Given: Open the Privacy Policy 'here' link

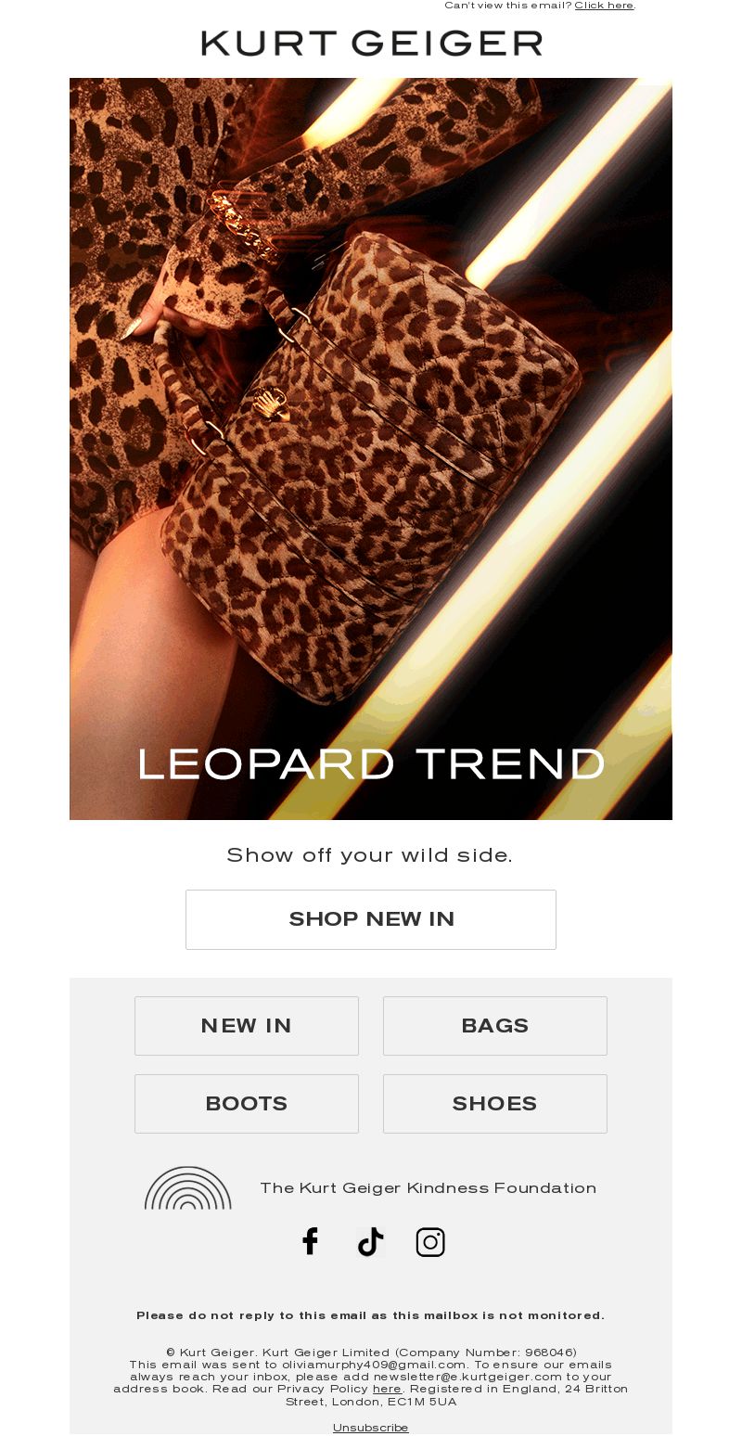Looking at the screenshot, I should coord(387,1389).
